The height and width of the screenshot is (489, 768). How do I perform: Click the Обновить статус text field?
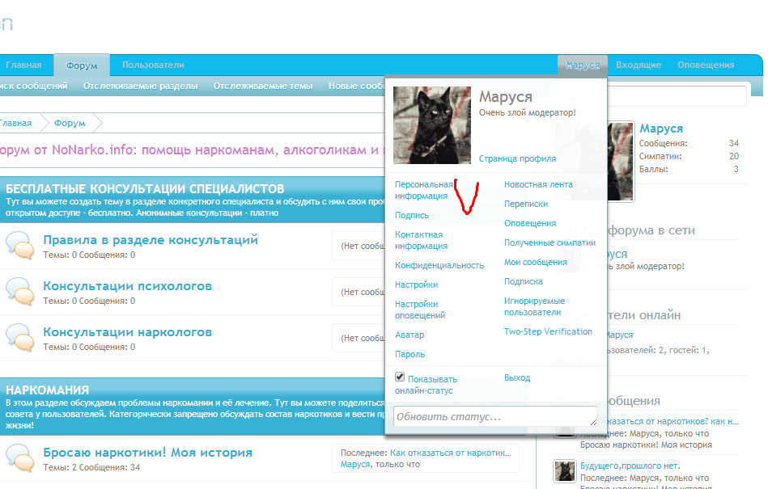494,417
